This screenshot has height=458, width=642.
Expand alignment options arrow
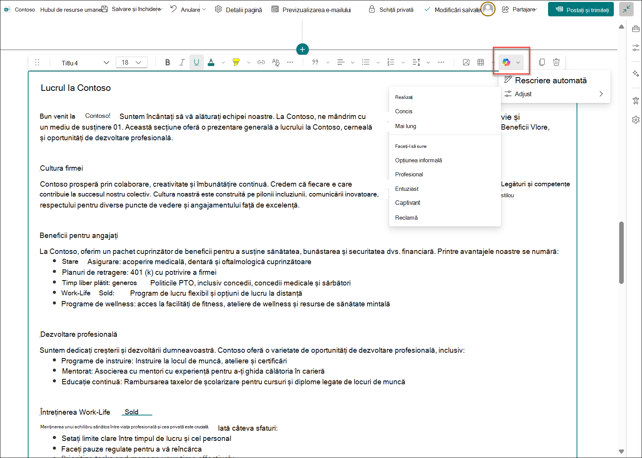pos(353,62)
